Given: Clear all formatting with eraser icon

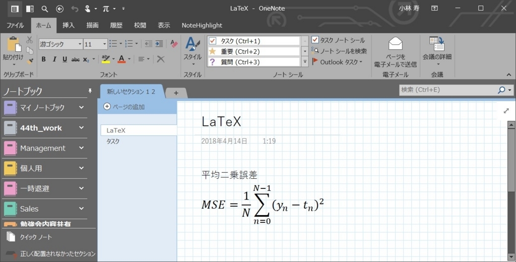Looking at the screenshot, I should pyautogui.click(x=174, y=44).
